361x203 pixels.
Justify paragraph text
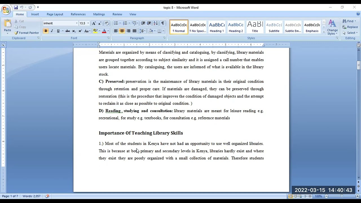click(x=135, y=31)
